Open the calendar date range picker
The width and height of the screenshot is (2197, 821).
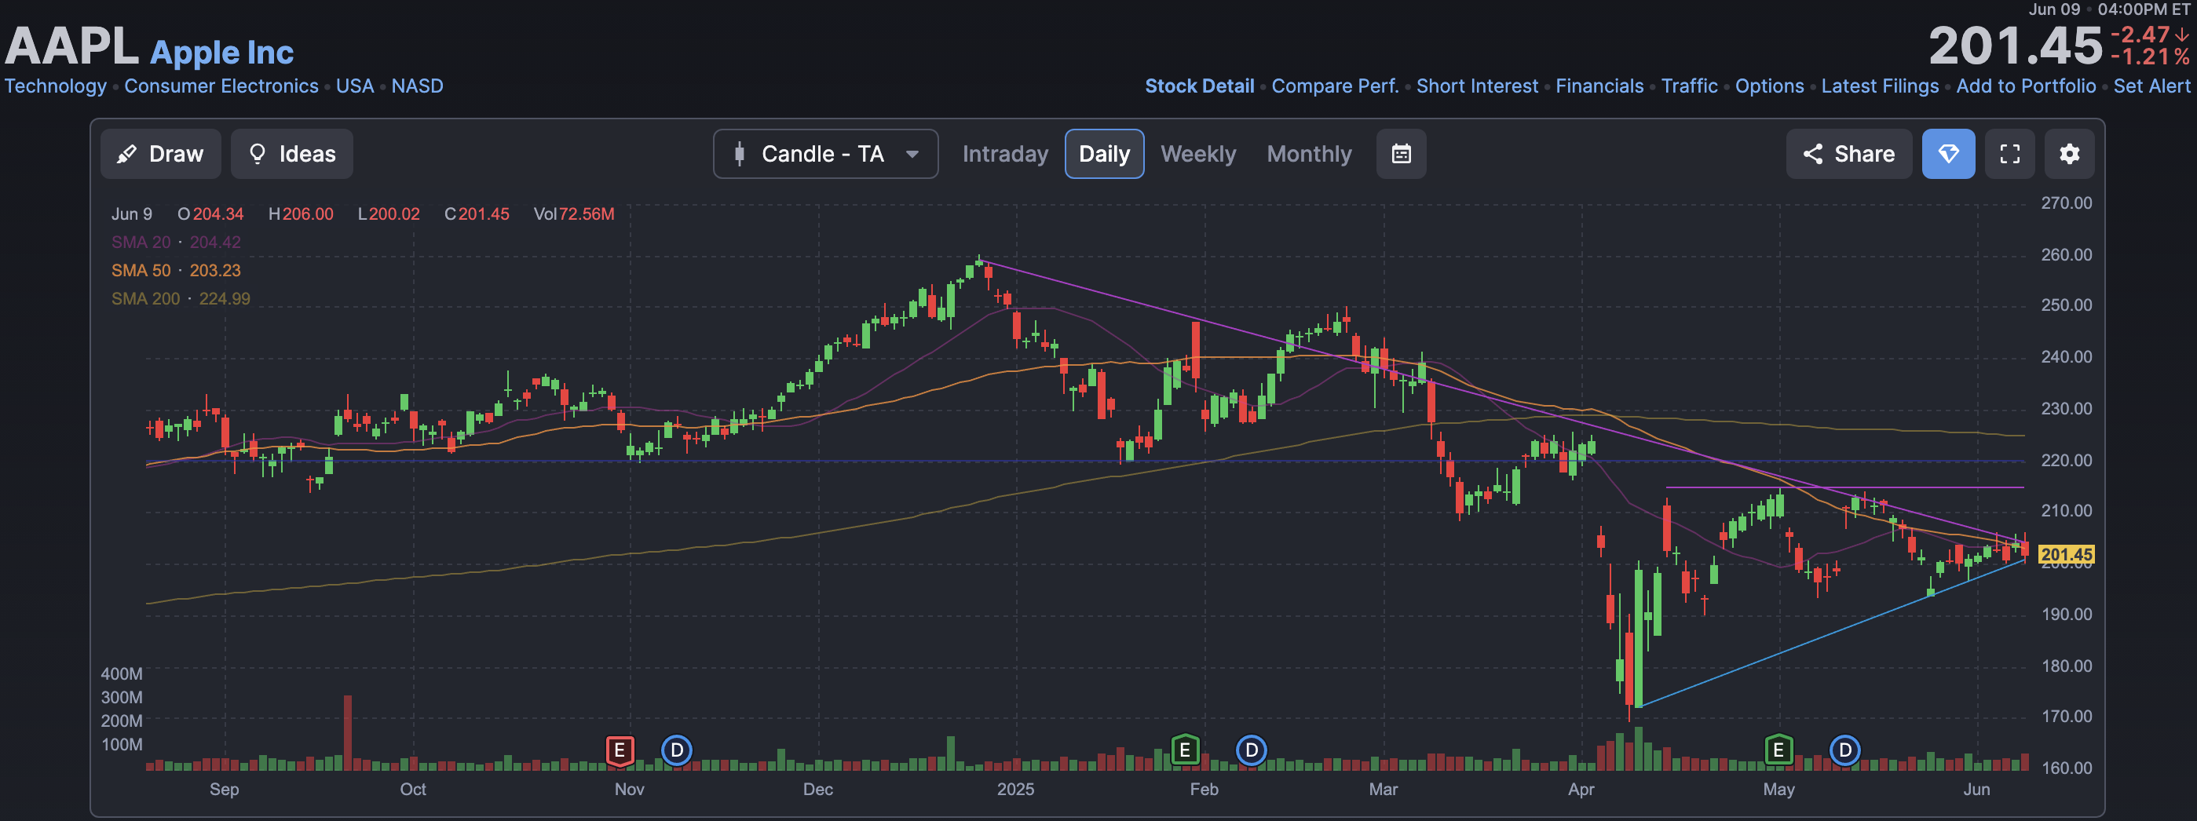(1402, 154)
